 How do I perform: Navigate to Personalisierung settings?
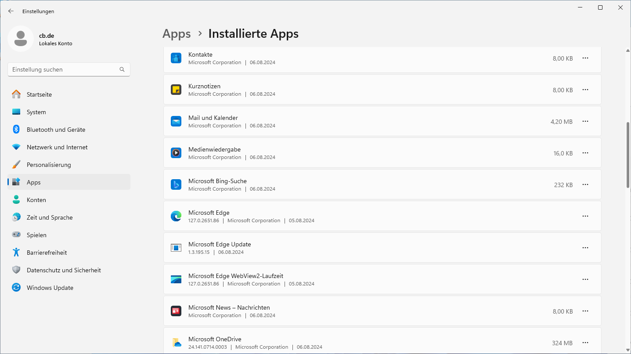click(49, 165)
